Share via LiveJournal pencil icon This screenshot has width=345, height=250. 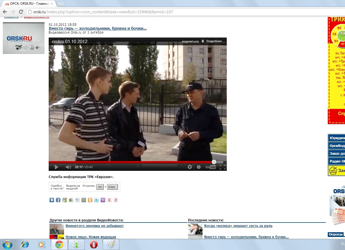click(x=77, y=200)
